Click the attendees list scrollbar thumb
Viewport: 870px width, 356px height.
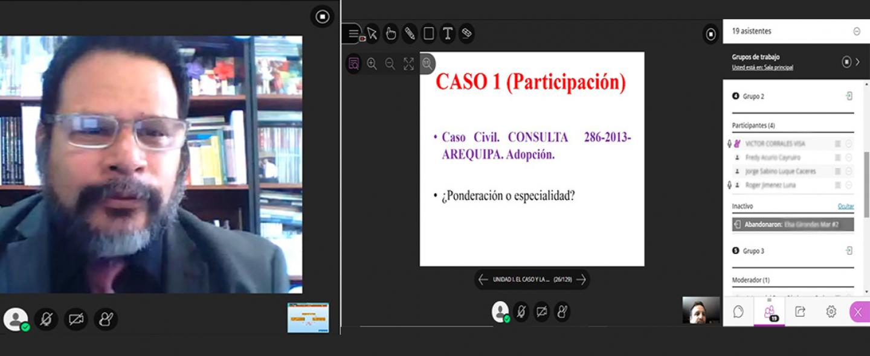868,184
